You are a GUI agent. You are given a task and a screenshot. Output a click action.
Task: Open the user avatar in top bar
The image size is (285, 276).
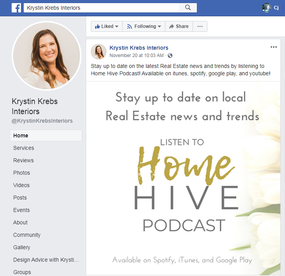pos(266,8)
